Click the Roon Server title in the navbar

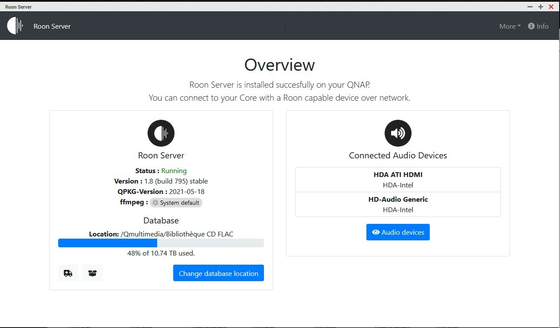pyautogui.click(x=52, y=26)
